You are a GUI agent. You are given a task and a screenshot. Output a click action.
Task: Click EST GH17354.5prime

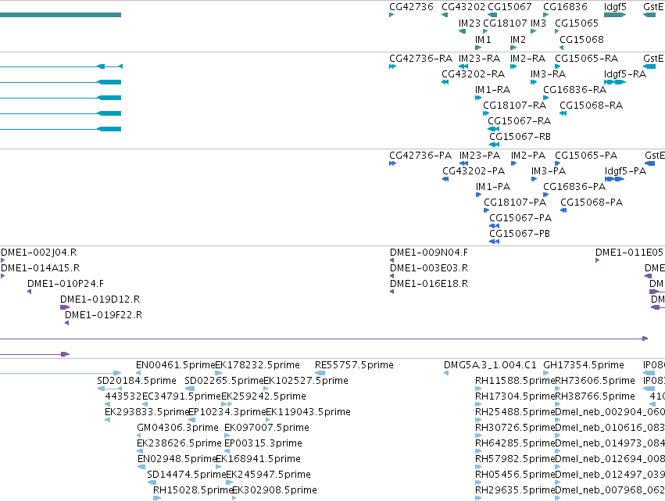point(584,365)
